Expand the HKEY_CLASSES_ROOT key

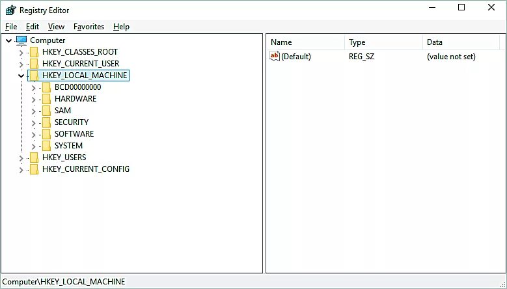21,52
